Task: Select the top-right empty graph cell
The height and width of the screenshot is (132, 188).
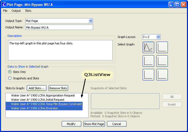Action: 162,47
